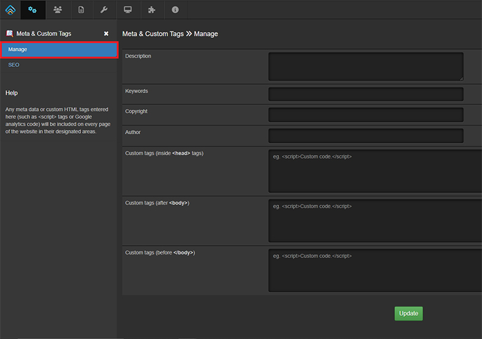This screenshot has height=339, width=482.
Task: Close the Meta & Custom Tags panel
Action: [x=106, y=34]
